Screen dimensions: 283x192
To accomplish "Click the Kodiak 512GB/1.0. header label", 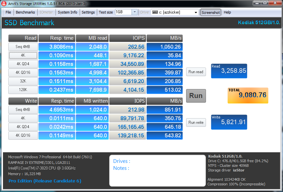I will (x=259, y=23).
